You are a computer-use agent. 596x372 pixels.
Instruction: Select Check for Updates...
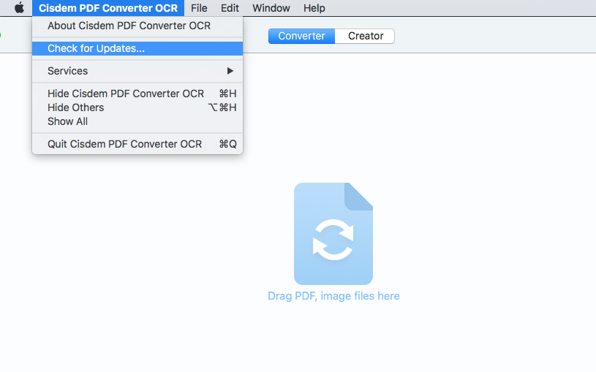coord(137,49)
